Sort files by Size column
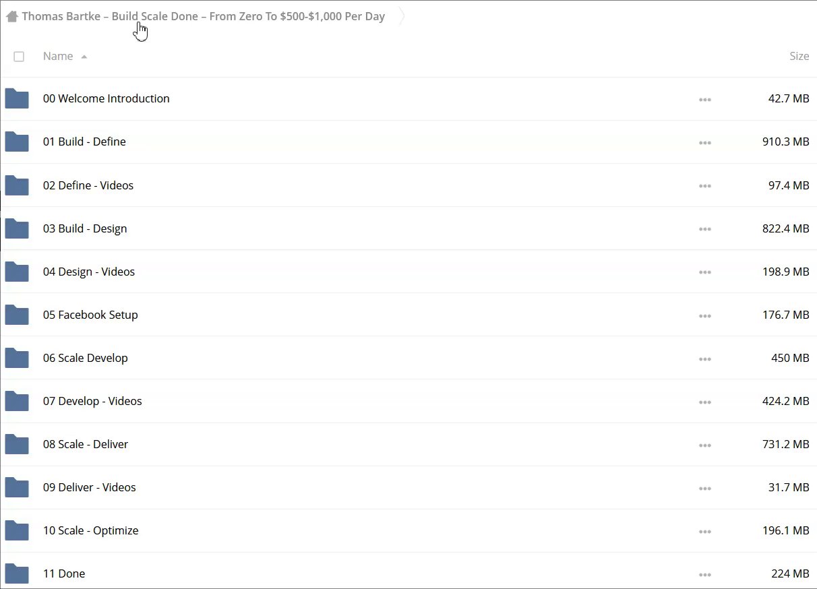817x589 pixels. coord(799,57)
